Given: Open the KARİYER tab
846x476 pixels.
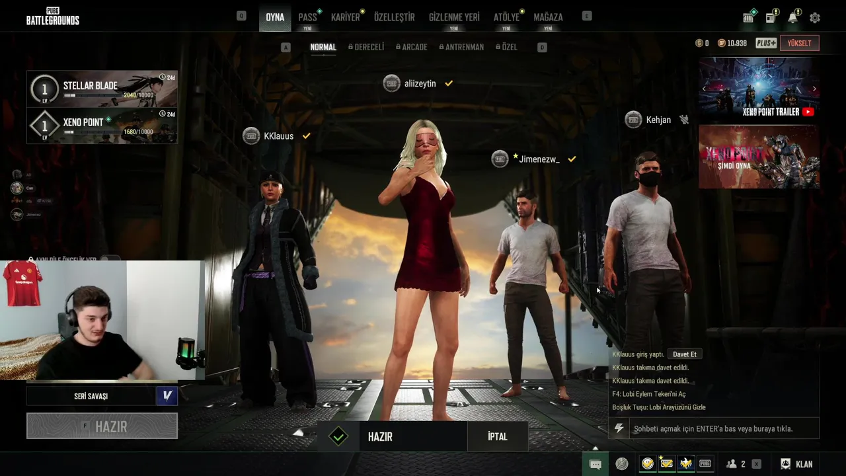Looking at the screenshot, I should coord(346,17).
